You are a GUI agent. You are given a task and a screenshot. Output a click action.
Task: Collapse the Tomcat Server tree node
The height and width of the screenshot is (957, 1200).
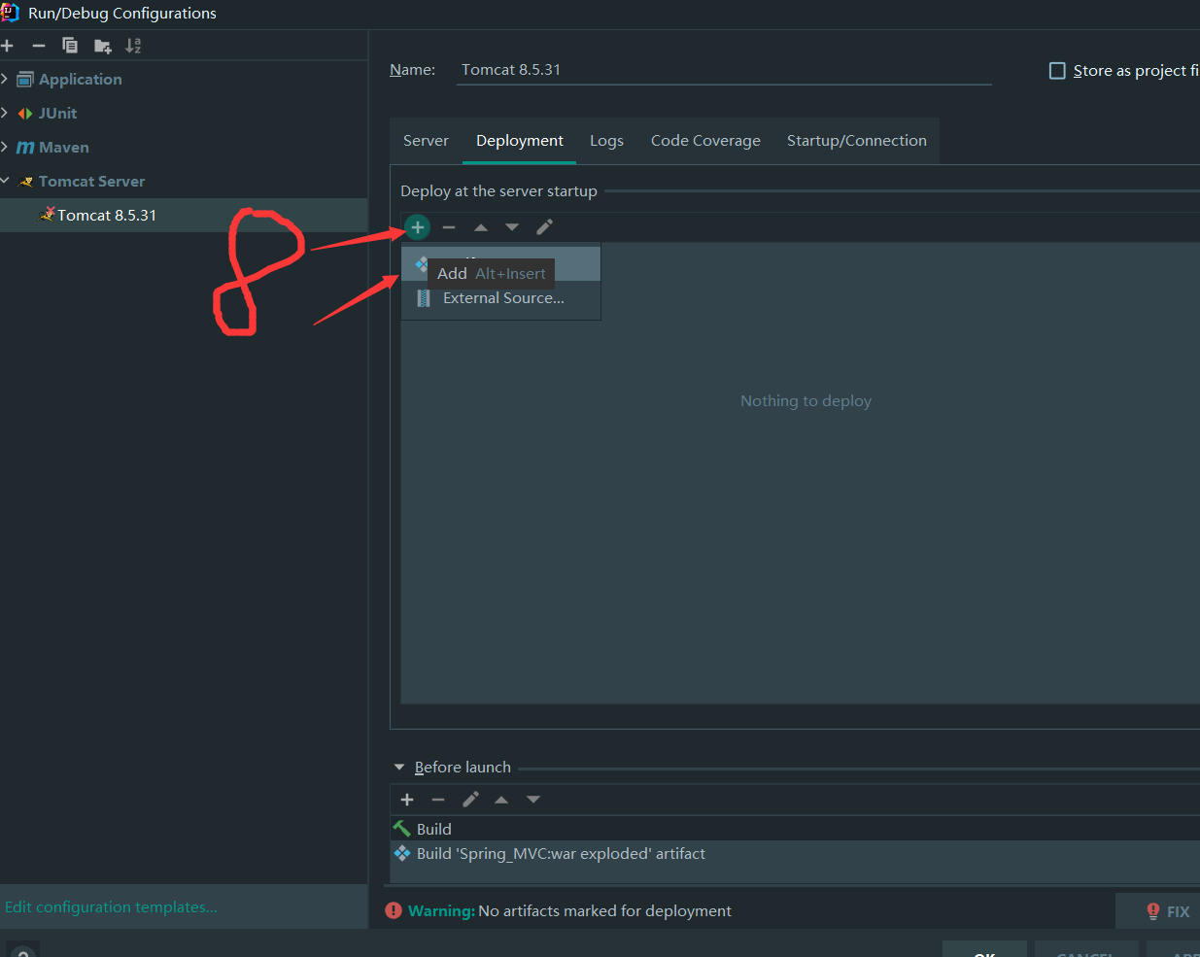pyautogui.click(x=7, y=181)
